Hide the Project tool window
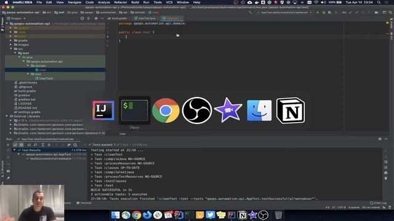The width and height of the screenshot is (394, 221). click(x=102, y=18)
